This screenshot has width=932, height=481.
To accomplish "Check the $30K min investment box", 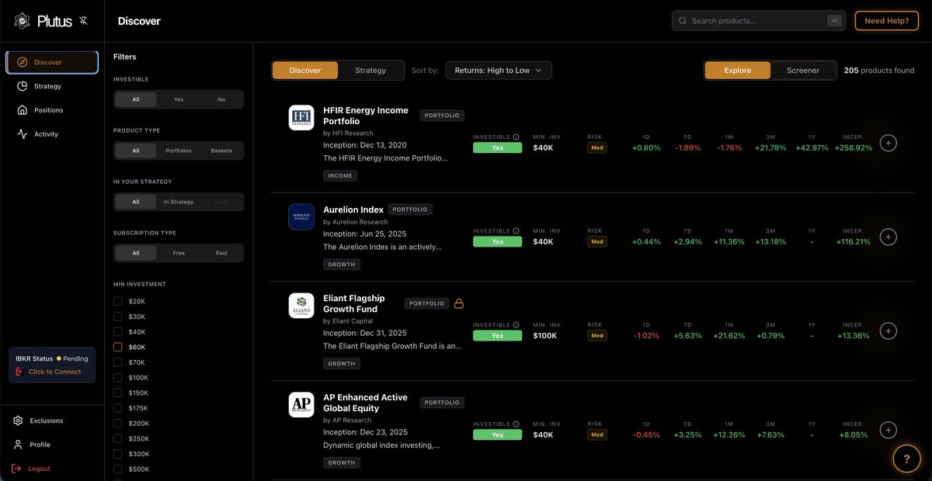I will 117,317.
